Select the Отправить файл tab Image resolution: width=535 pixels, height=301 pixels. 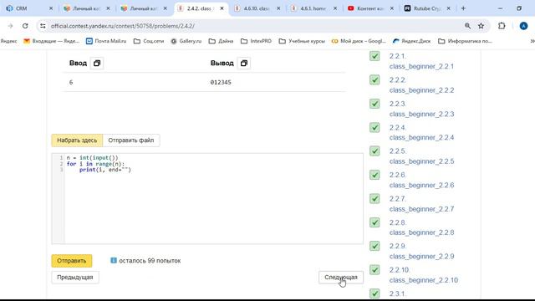(x=131, y=140)
